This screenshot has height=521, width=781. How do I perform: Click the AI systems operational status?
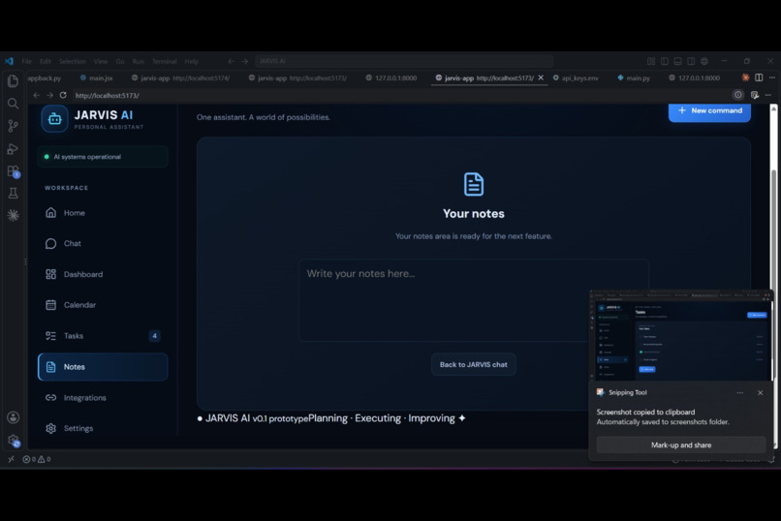pyautogui.click(x=103, y=157)
